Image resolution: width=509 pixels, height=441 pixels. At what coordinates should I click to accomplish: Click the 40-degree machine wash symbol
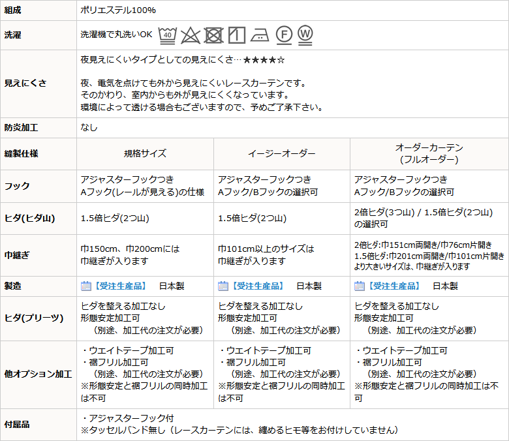click(168, 35)
